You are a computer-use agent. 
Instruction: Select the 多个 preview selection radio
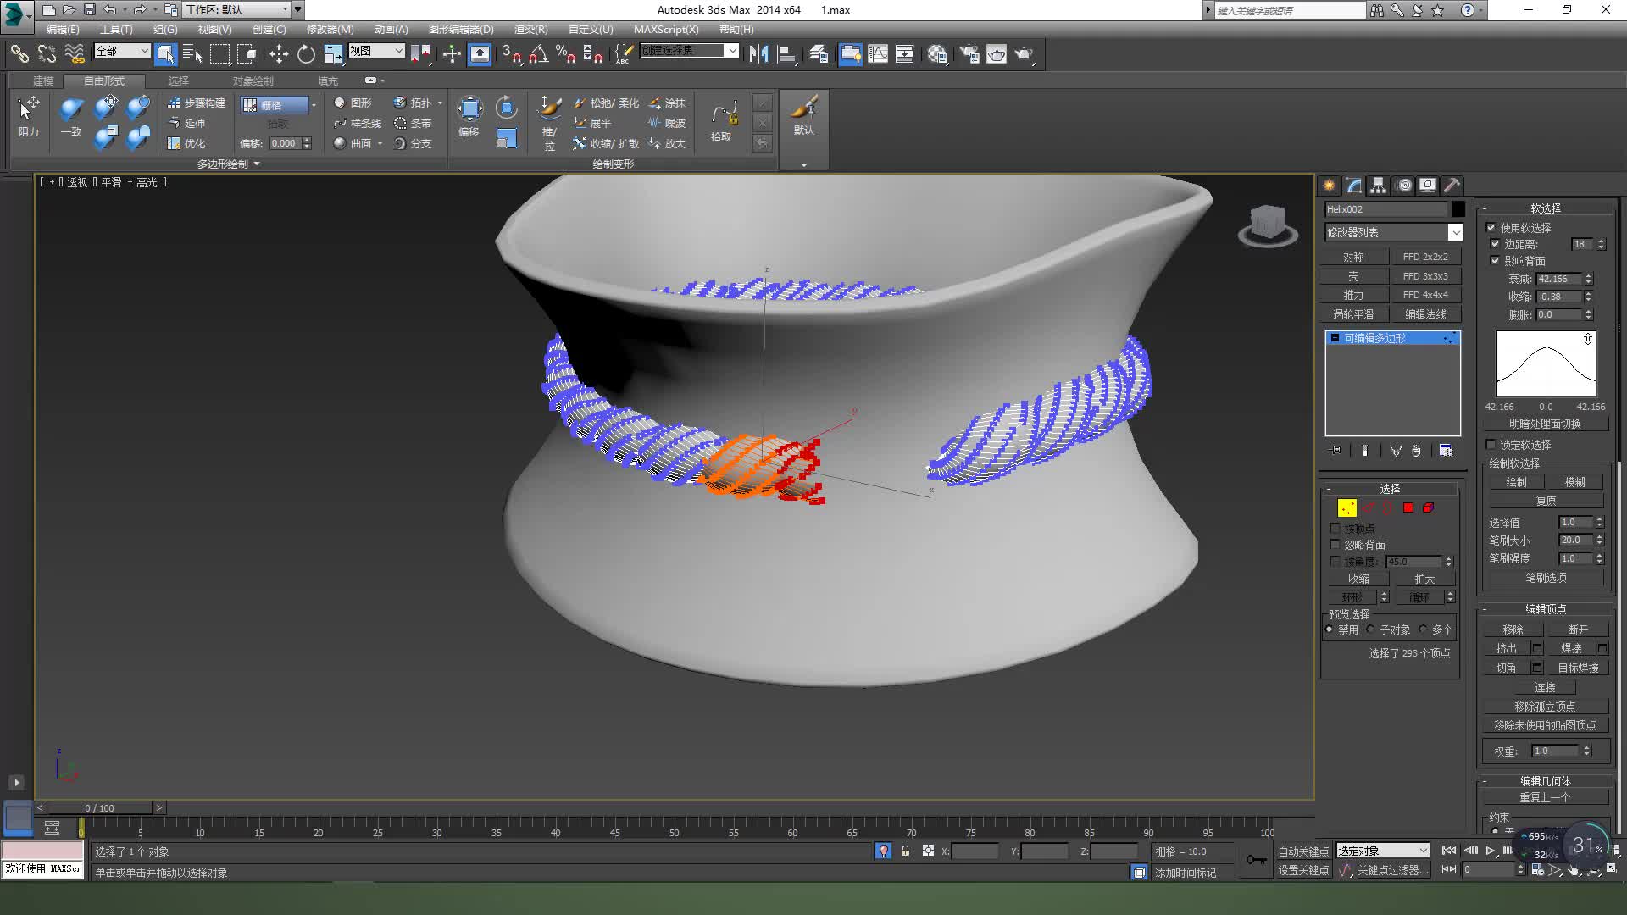[1424, 629]
